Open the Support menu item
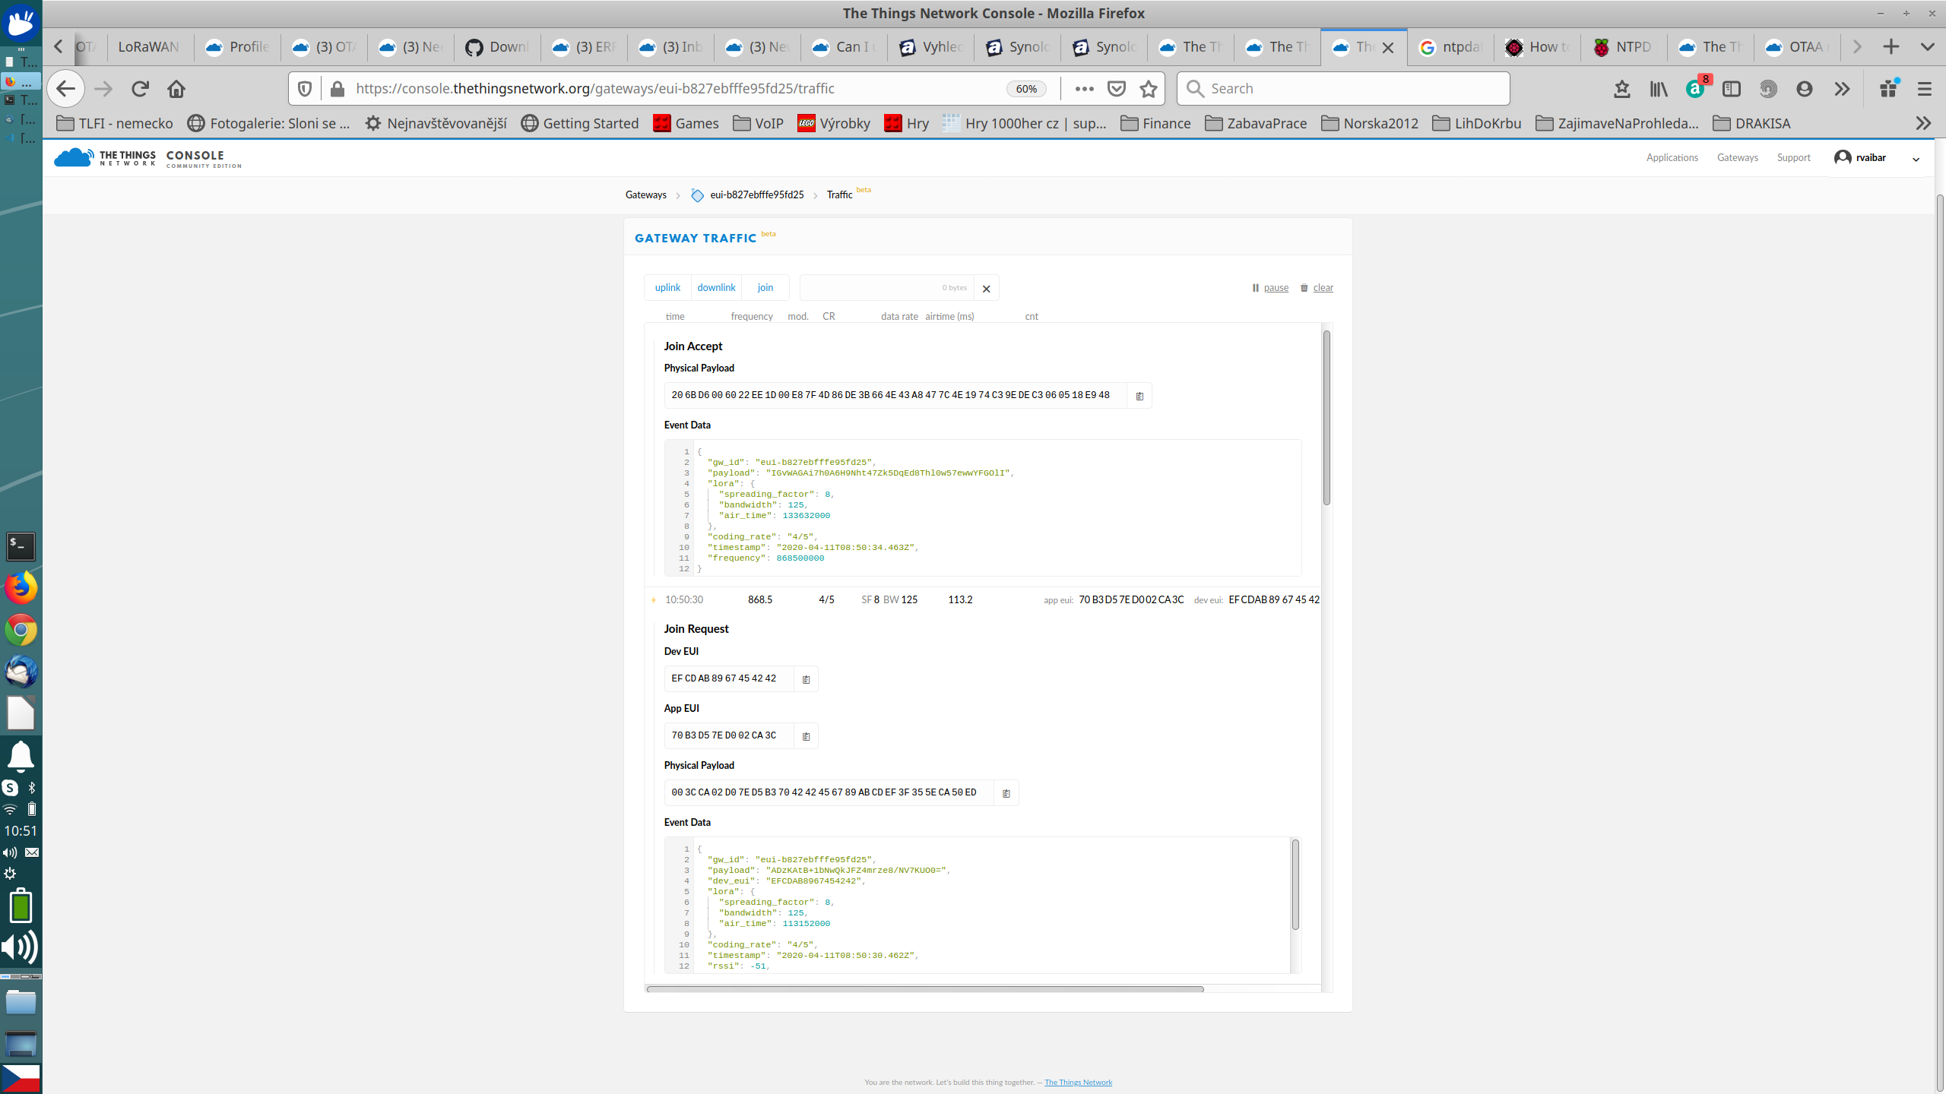Image resolution: width=1946 pixels, height=1094 pixels. (x=1793, y=158)
